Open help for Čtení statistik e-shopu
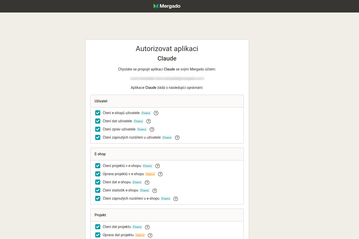This screenshot has width=359, height=239. (155, 190)
